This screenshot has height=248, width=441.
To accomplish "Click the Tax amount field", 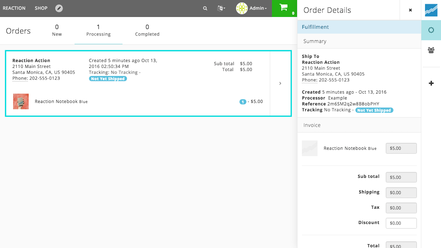I will pos(401,208).
